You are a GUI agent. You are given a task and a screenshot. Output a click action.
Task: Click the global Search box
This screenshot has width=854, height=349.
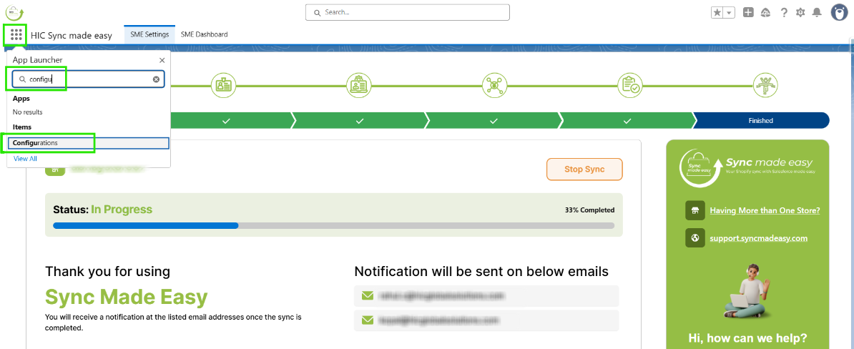(x=408, y=12)
